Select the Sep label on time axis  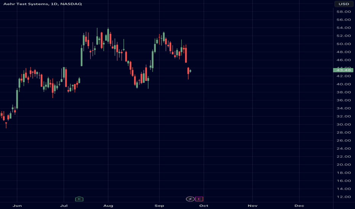(x=159, y=206)
